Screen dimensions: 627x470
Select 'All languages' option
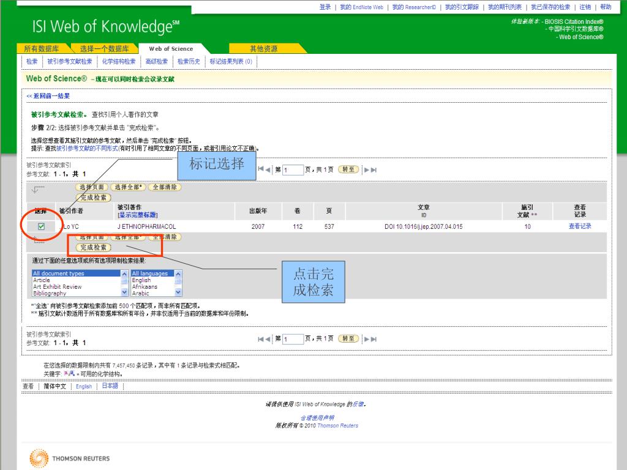click(152, 274)
